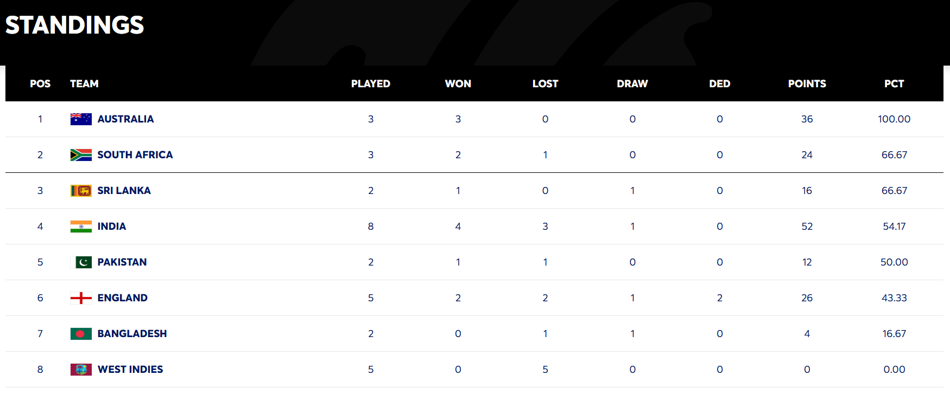Click the Pakistan flag icon
This screenshot has height=394, width=950.
click(81, 262)
